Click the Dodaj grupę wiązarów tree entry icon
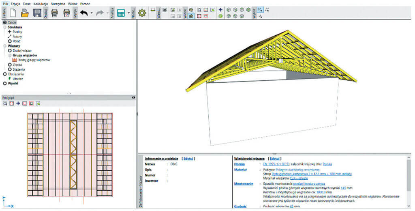This screenshot has height=211, width=415. tap(15, 60)
